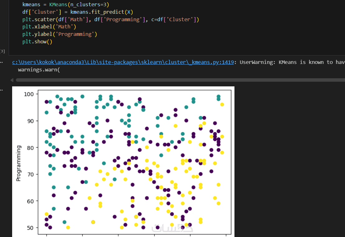Open the ellipsis menu beside the scatter plot
The image size is (345, 237).
click(x=1, y=90)
